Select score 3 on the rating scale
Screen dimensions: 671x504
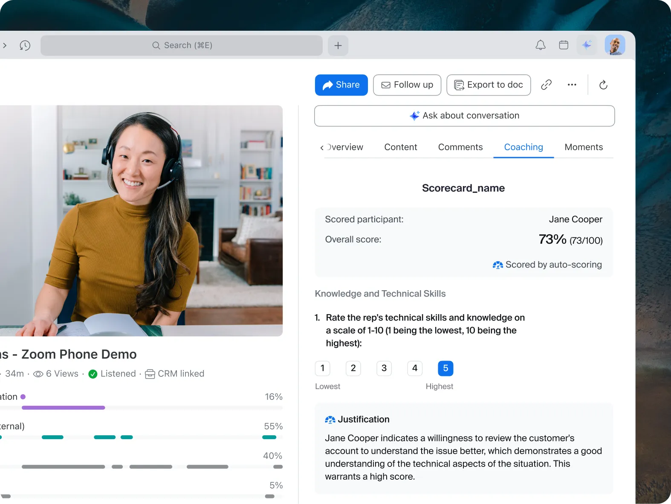pos(384,368)
